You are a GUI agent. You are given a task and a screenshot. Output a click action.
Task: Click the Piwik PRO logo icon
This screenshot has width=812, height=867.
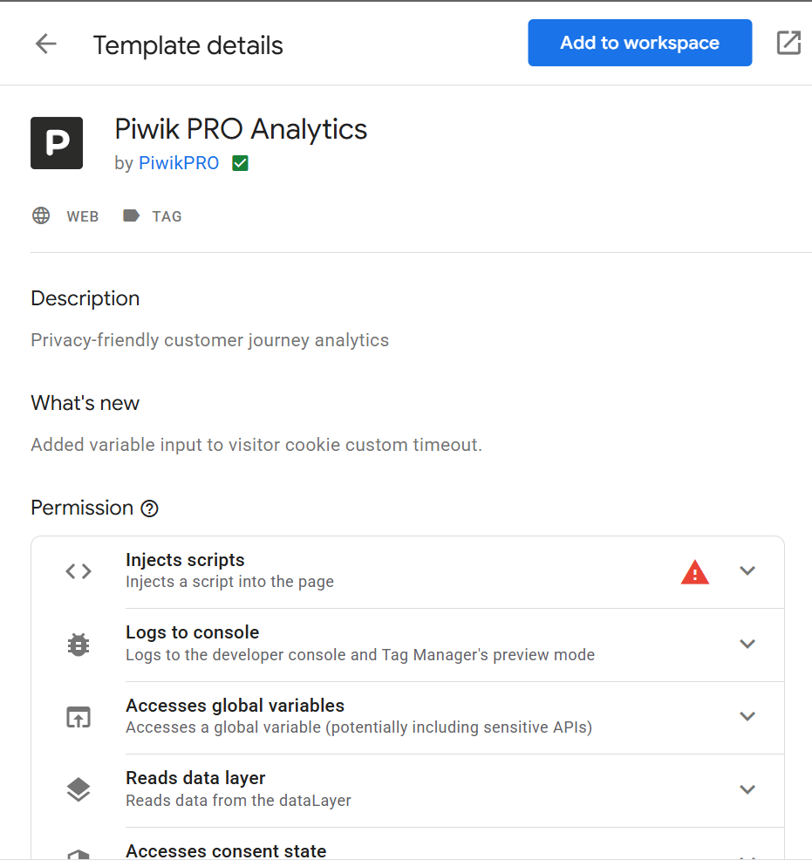coord(57,143)
